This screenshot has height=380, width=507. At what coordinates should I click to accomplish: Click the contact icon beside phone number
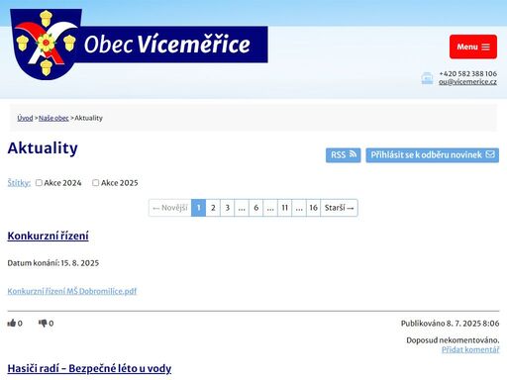(x=427, y=78)
